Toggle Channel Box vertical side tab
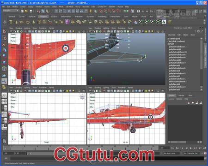This screenshot has height=166, width=208. point(205,55)
